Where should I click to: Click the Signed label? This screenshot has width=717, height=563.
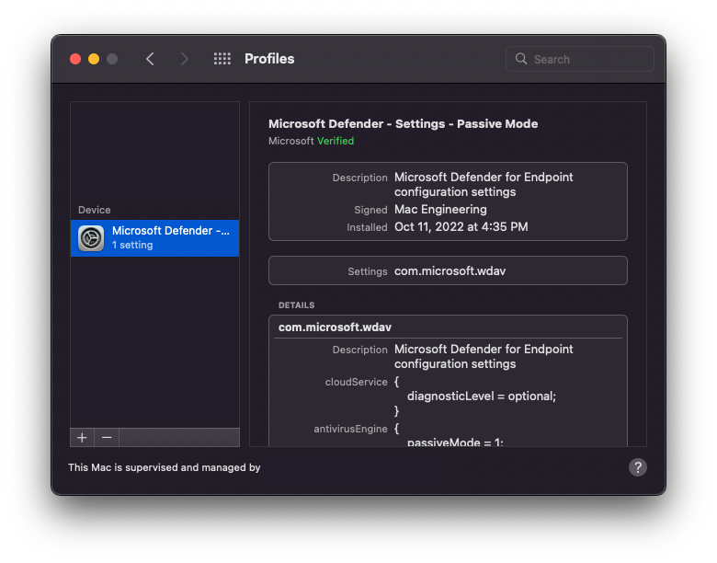tap(370, 210)
